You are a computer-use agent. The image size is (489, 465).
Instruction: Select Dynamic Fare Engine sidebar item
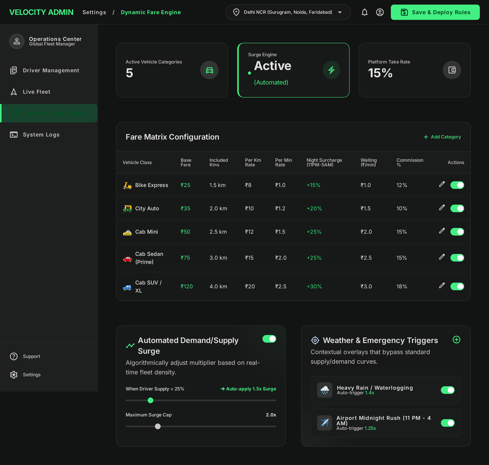coord(49,113)
